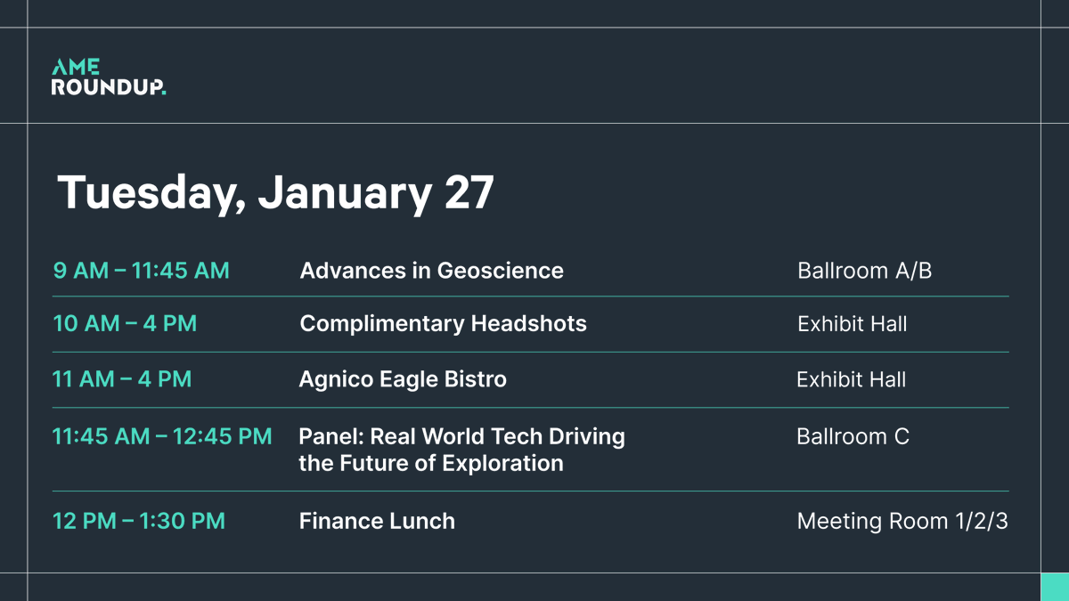1069x601 pixels.
Task: Click the teal square in bottom corner
Action: coord(1055,587)
